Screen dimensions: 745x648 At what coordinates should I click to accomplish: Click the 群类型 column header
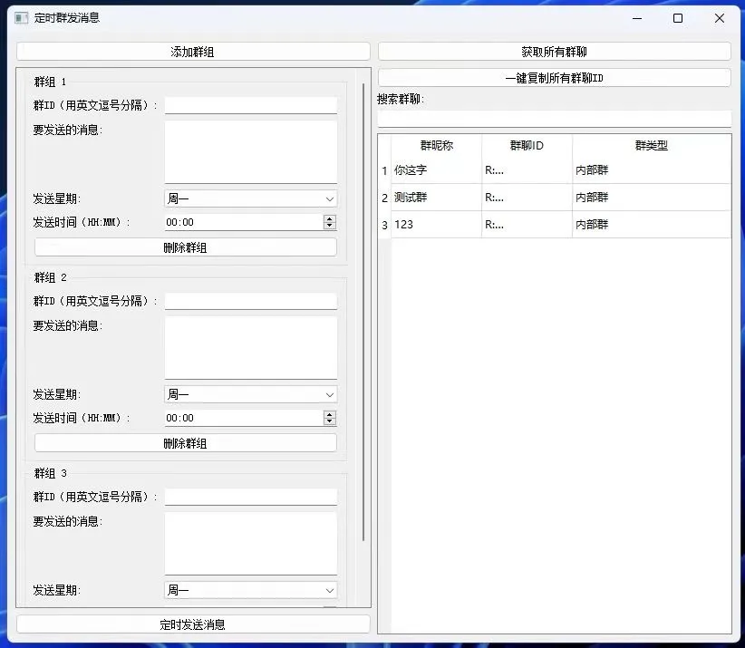tap(651, 146)
